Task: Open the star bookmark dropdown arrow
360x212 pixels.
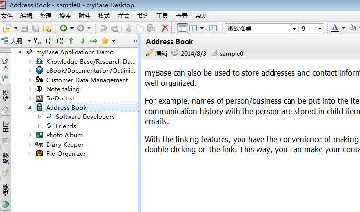Action: click(113, 41)
